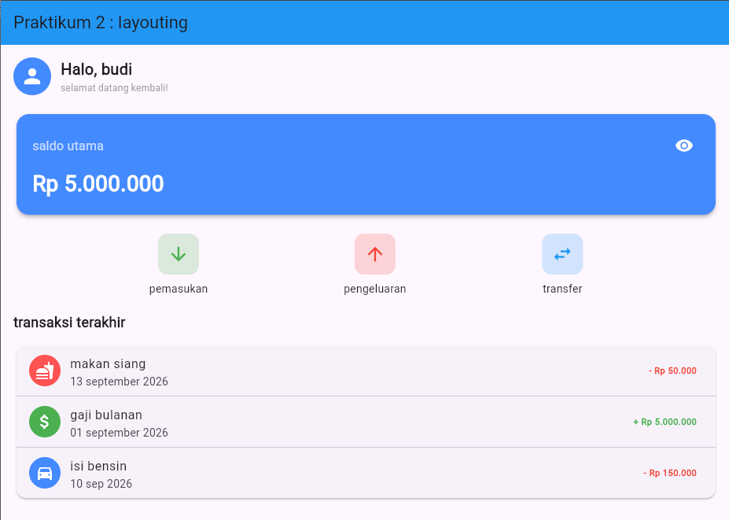Click the "- Rp 150.000" amount
This screenshot has height=520, width=729.
click(670, 473)
